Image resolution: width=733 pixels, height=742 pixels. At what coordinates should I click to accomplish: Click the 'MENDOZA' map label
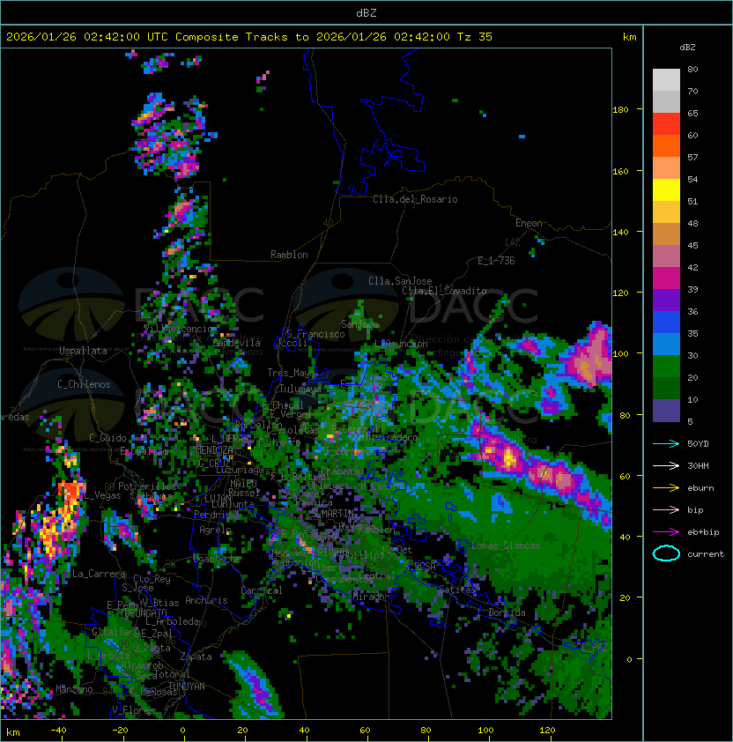[214, 449]
